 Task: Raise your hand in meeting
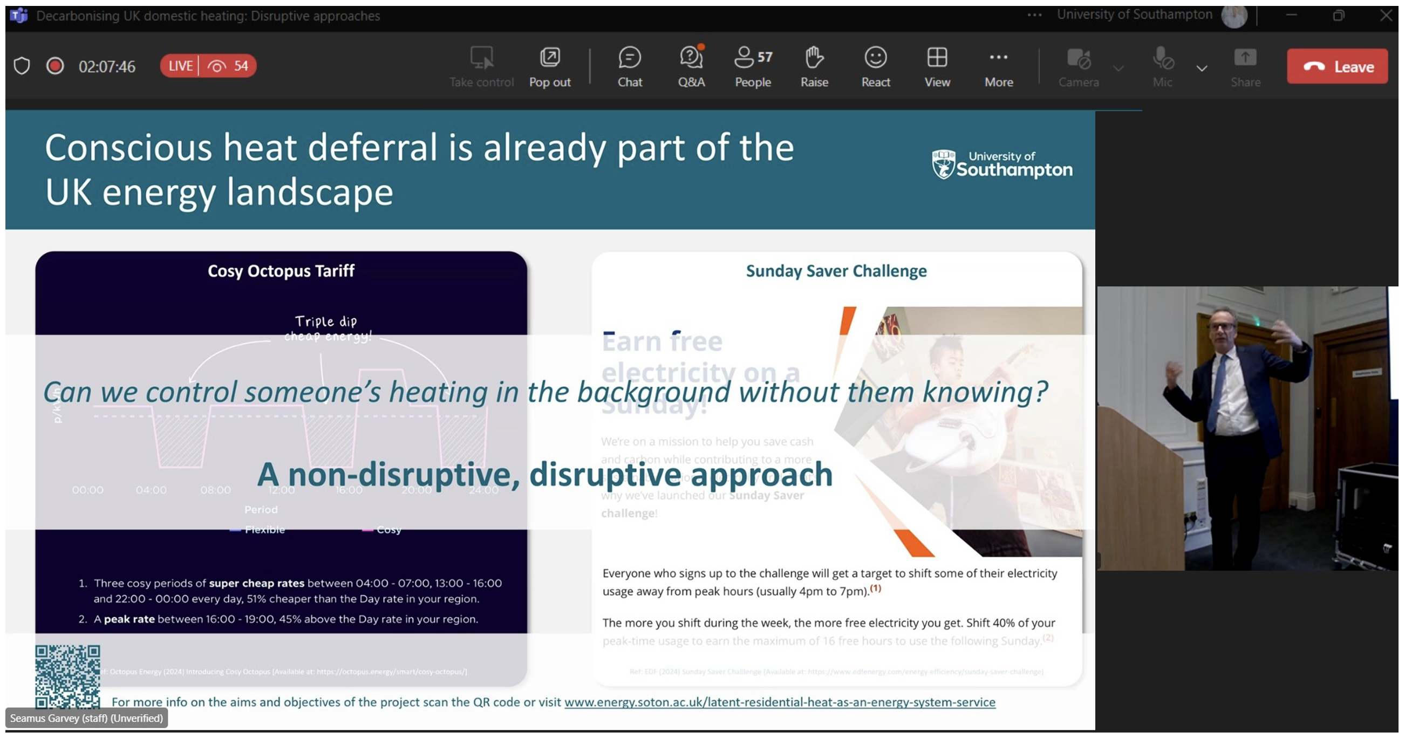(x=814, y=66)
